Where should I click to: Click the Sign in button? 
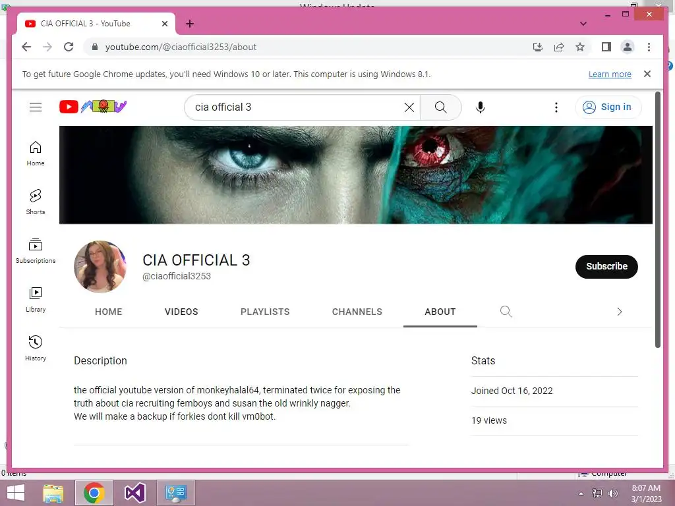click(x=607, y=107)
